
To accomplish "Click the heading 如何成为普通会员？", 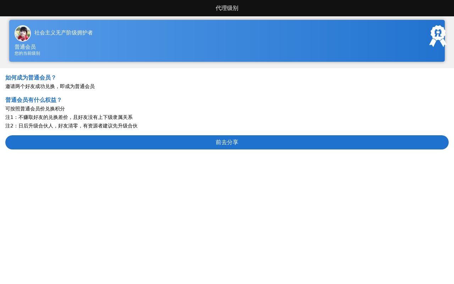I will [x=31, y=78].
